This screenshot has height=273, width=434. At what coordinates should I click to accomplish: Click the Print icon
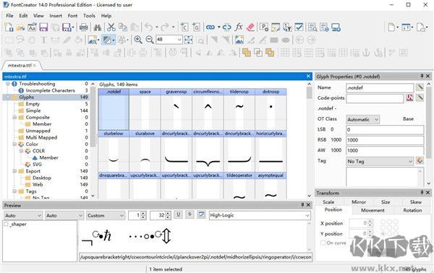click(x=83, y=27)
